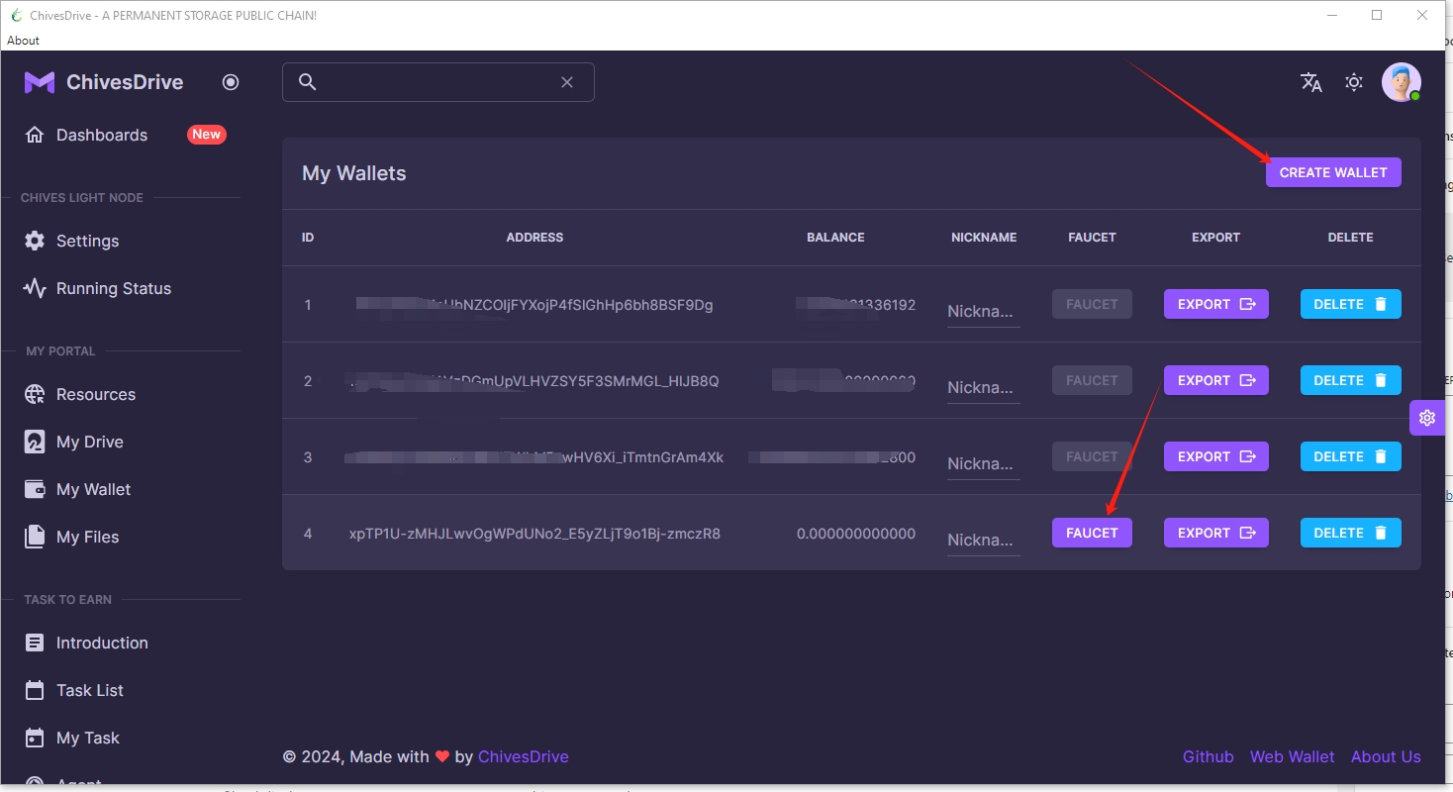Toggle the sidebar pin radio icon

click(x=231, y=82)
